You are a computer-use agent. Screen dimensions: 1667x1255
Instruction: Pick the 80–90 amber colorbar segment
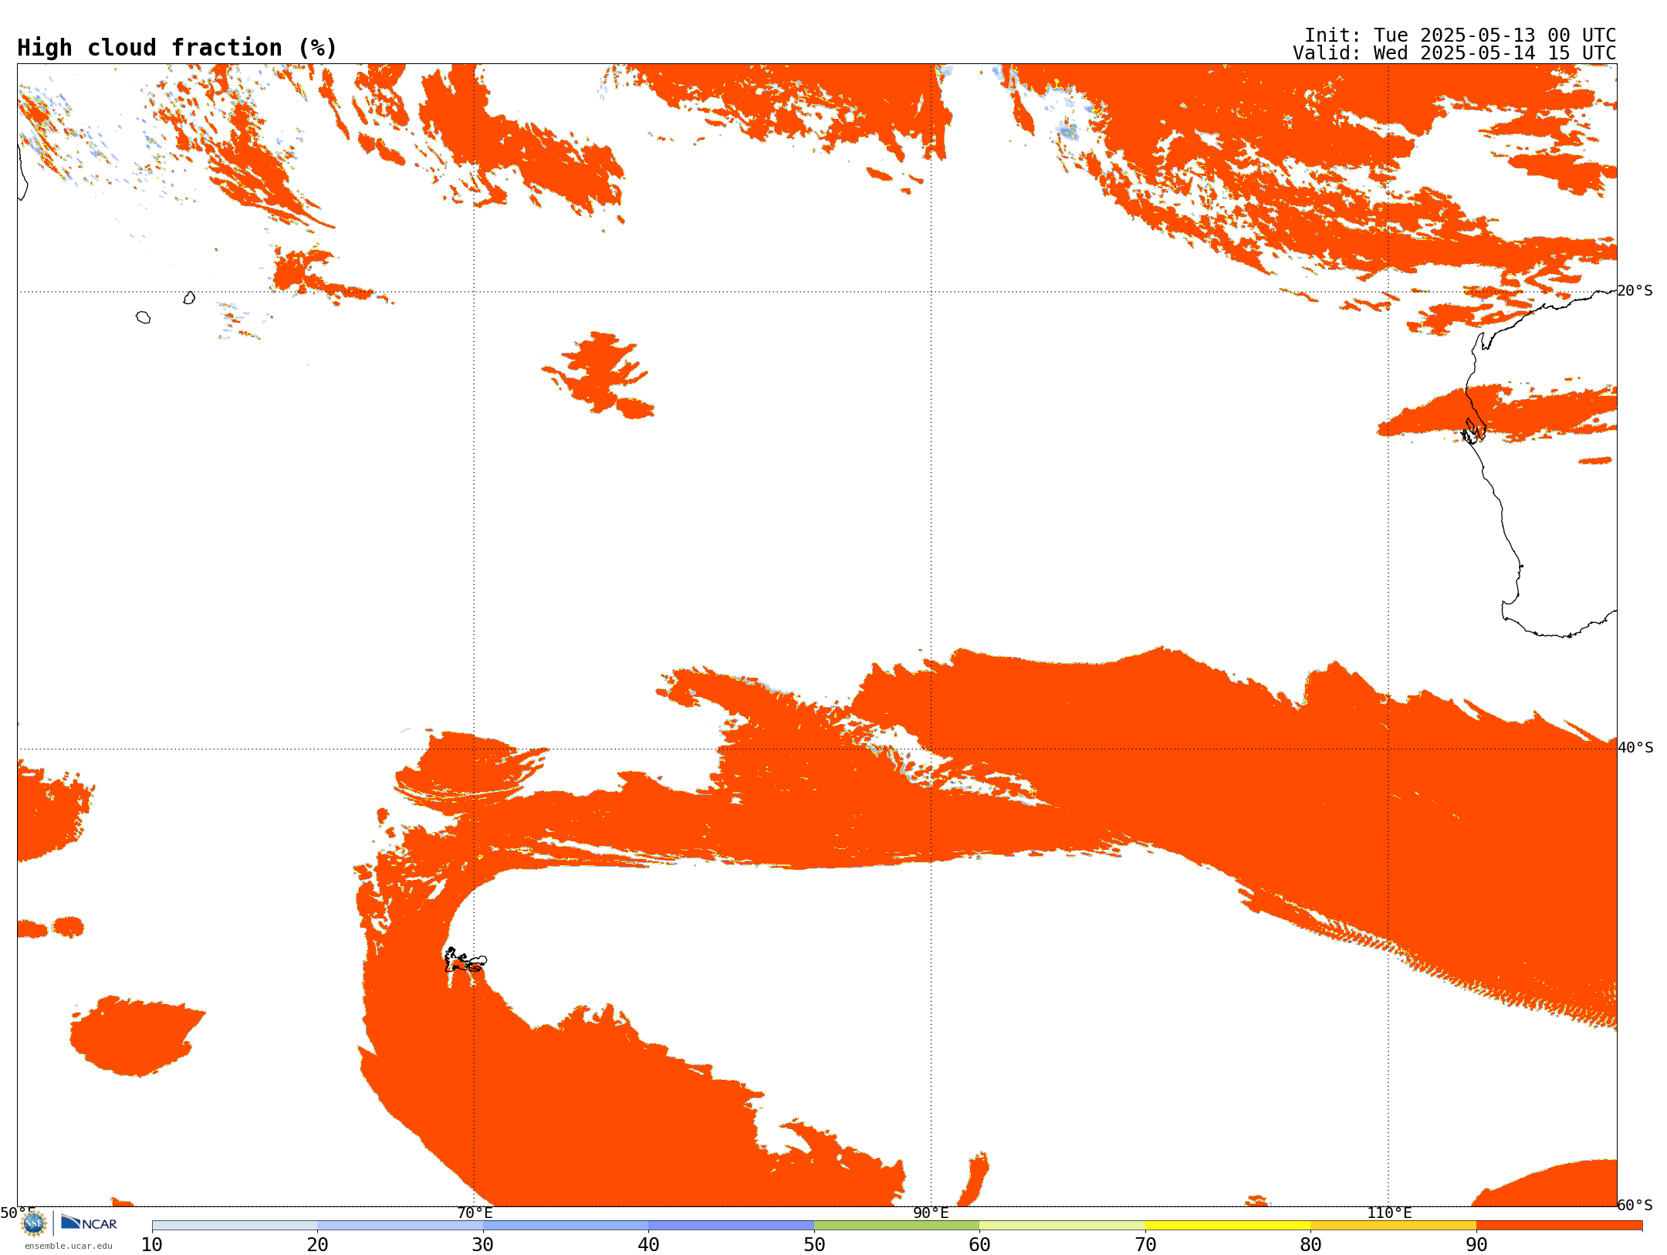pos(1393,1226)
